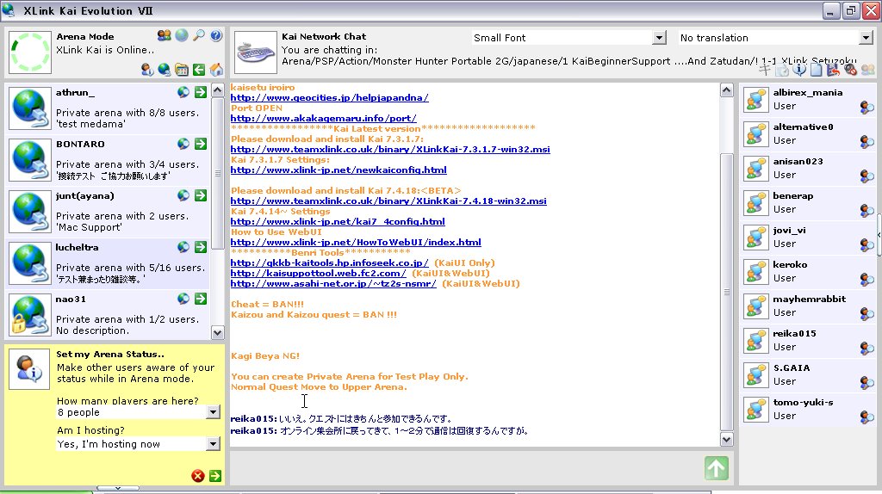Click arena list scrollbar down arrow
882x494 pixels.
click(218, 332)
